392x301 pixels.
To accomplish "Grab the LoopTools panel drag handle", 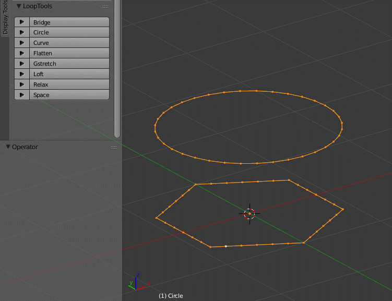I will click(x=105, y=7).
